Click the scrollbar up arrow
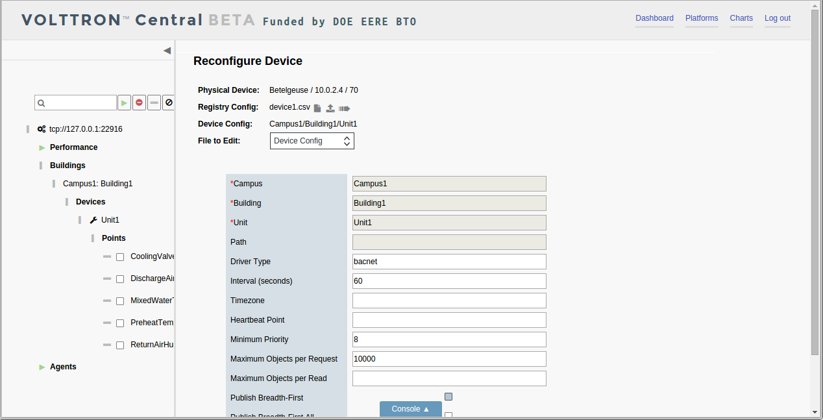The height and width of the screenshot is (420, 823). (x=815, y=5)
